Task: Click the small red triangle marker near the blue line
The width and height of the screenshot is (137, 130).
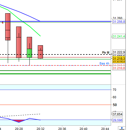Action: (2, 23)
